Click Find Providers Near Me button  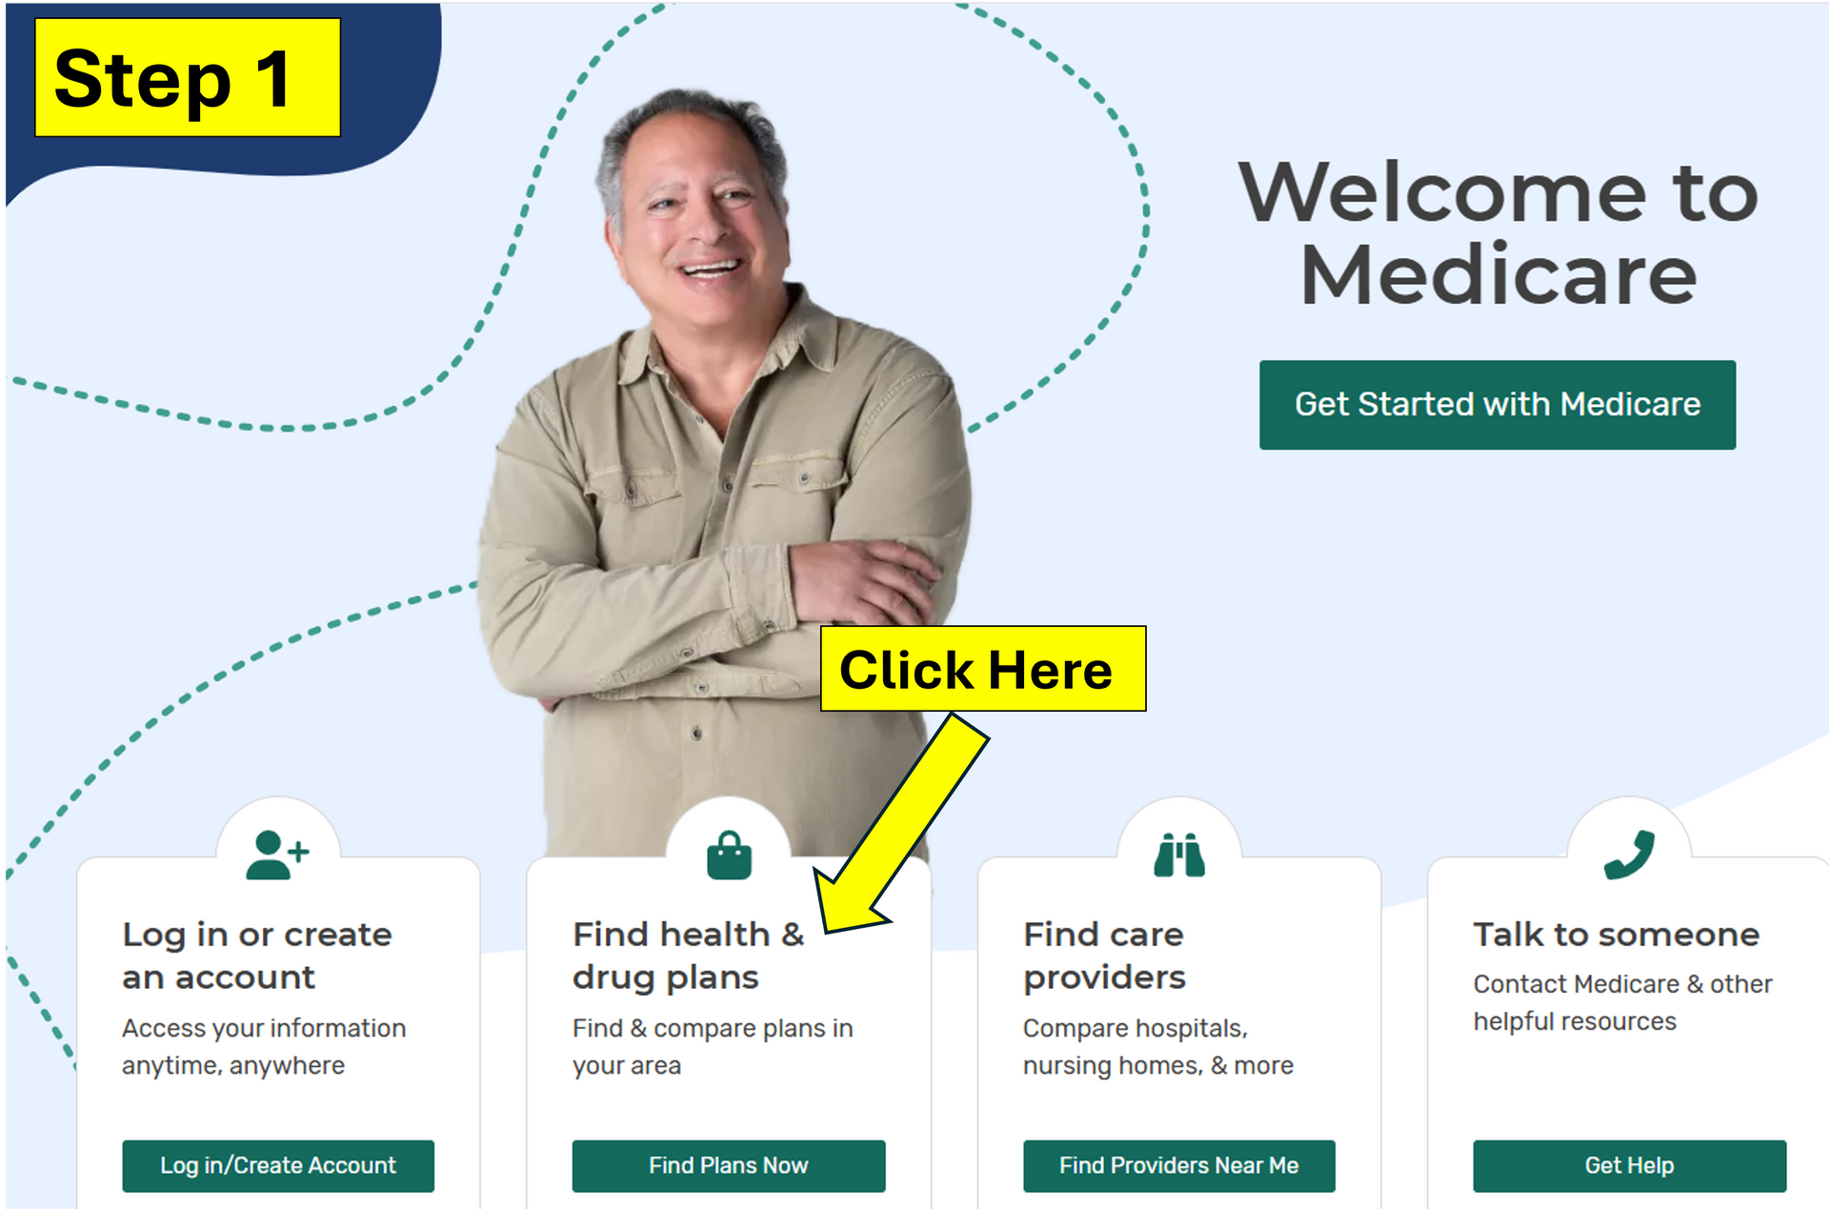(x=1179, y=1165)
